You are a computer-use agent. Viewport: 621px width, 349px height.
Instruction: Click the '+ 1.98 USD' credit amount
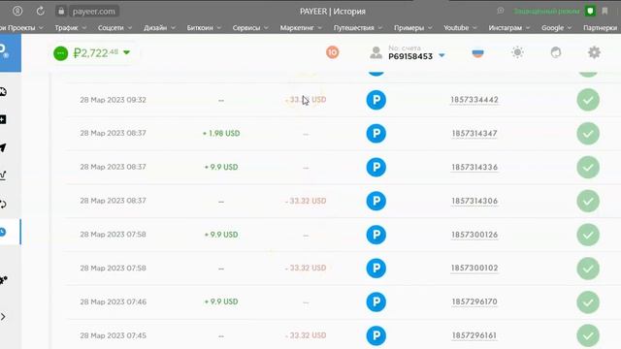[x=221, y=134]
